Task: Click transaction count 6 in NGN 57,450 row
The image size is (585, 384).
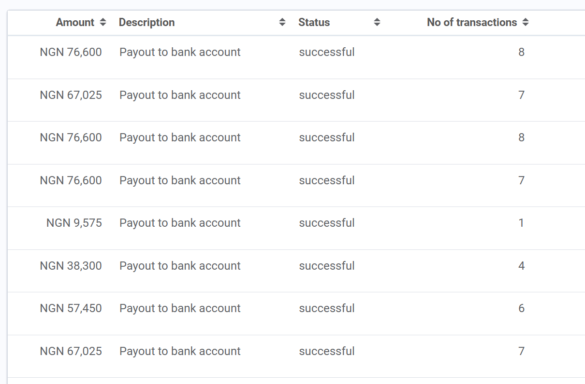Action: click(x=521, y=308)
